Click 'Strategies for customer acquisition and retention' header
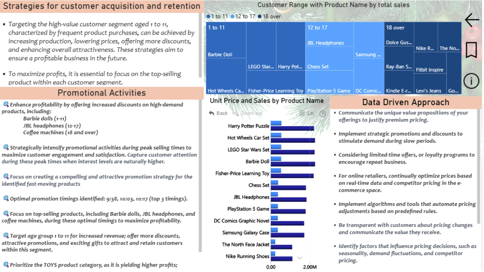This screenshot has height=272, width=484. click(x=102, y=6)
